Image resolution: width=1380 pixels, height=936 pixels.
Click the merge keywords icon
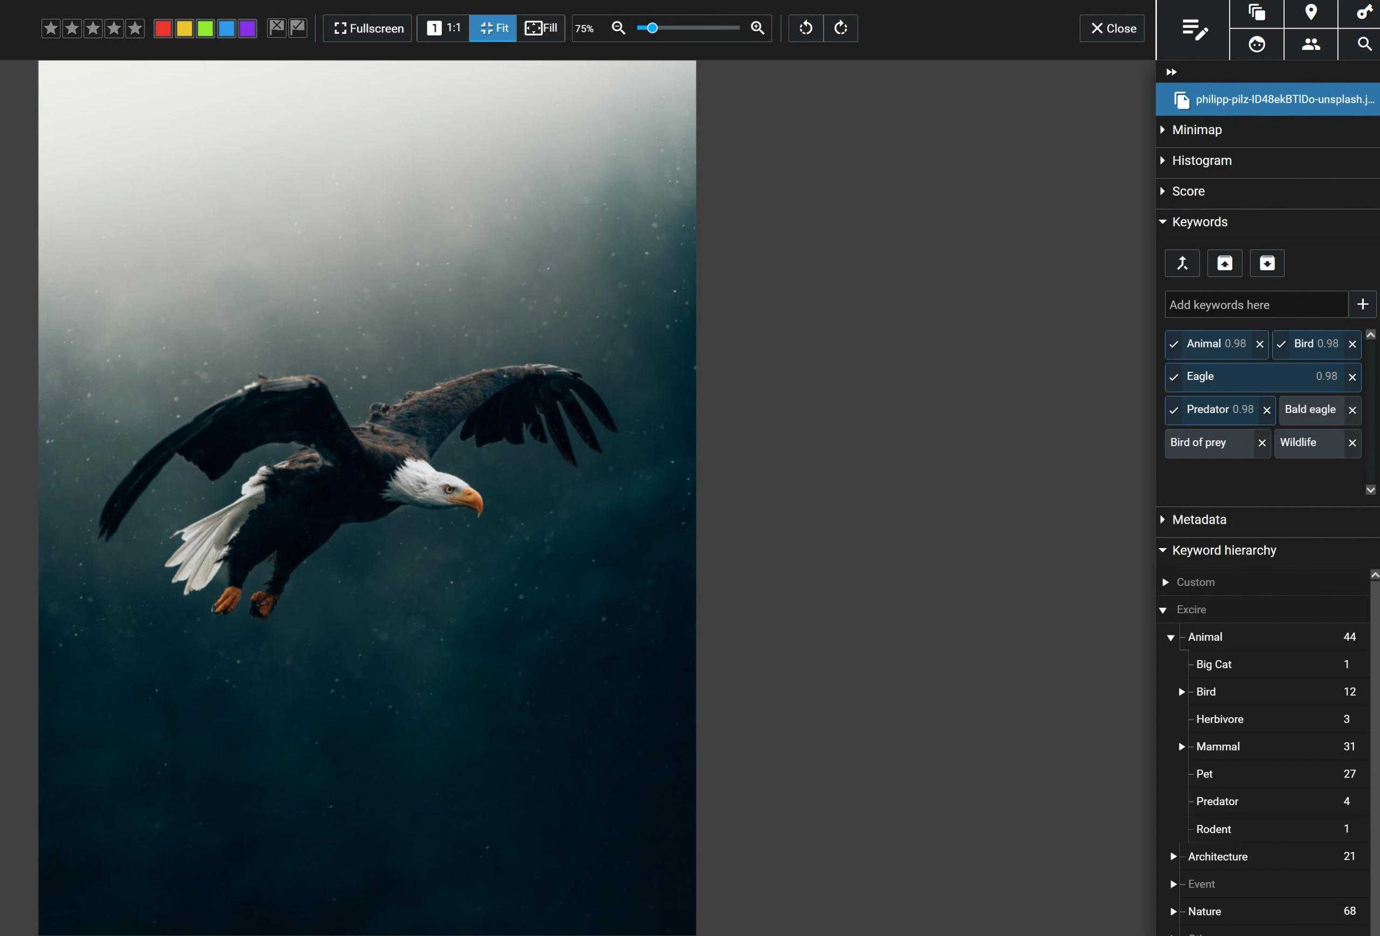point(1182,263)
